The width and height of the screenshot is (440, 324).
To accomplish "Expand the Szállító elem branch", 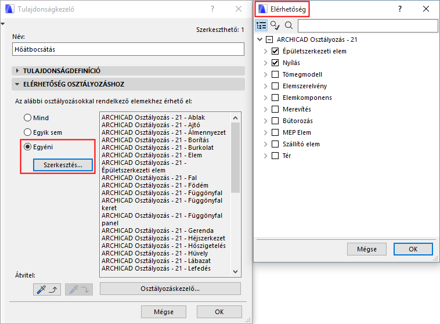I will (x=265, y=144).
